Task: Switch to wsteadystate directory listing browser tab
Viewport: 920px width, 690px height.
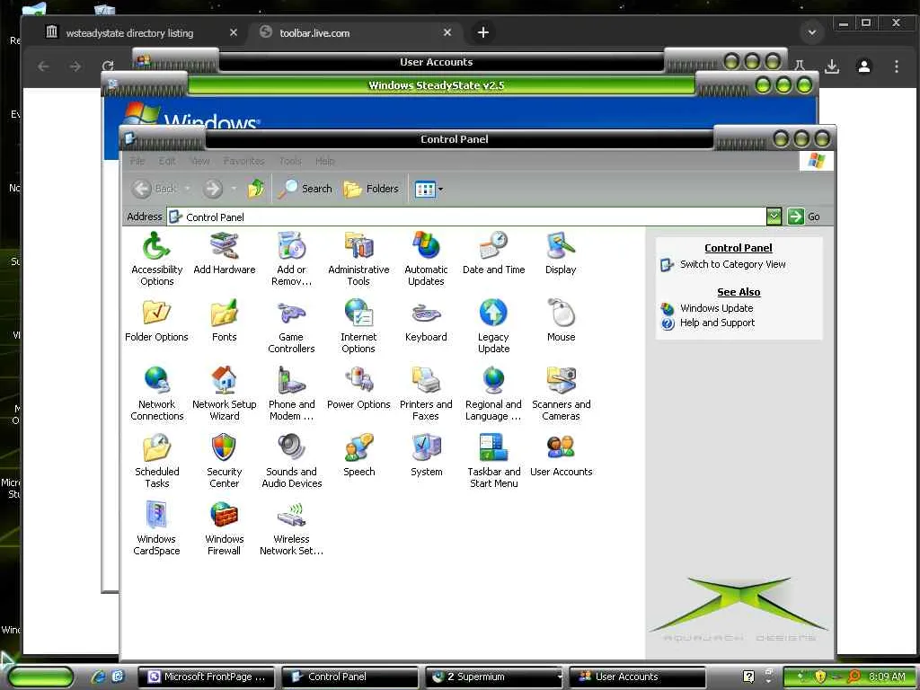Action: pos(129,33)
